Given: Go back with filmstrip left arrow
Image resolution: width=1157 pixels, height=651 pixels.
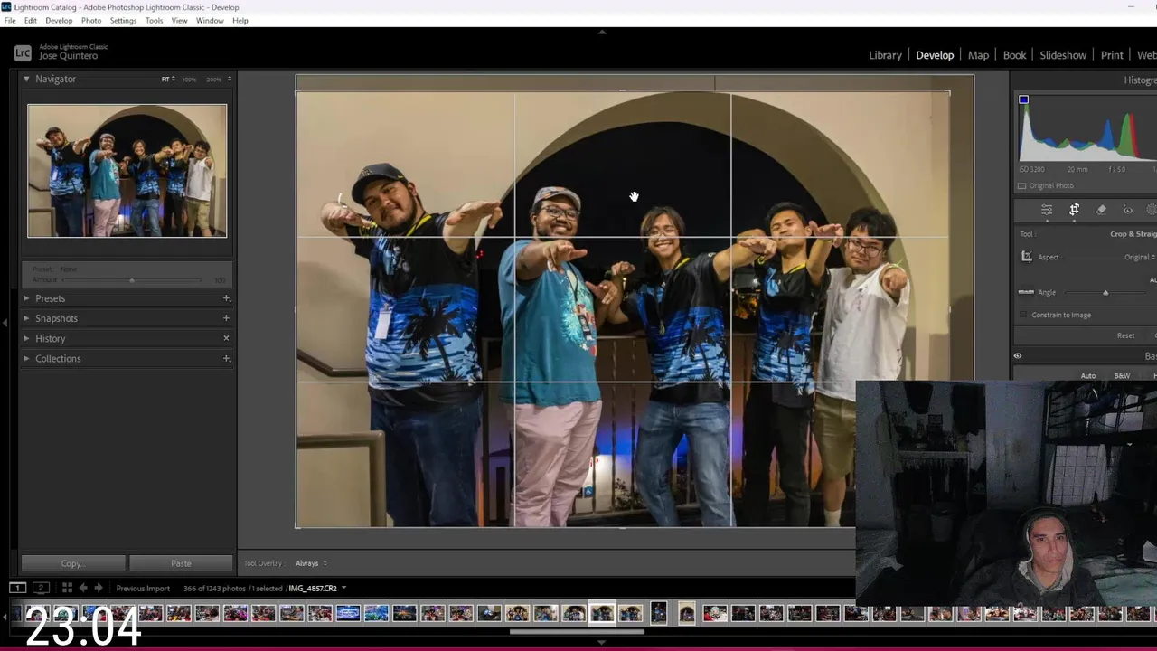Looking at the screenshot, I should pos(83,588).
